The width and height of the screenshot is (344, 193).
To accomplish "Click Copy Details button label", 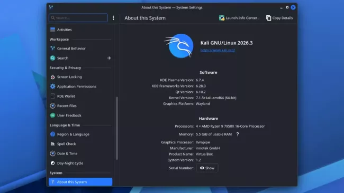I will click(x=283, y=18).
